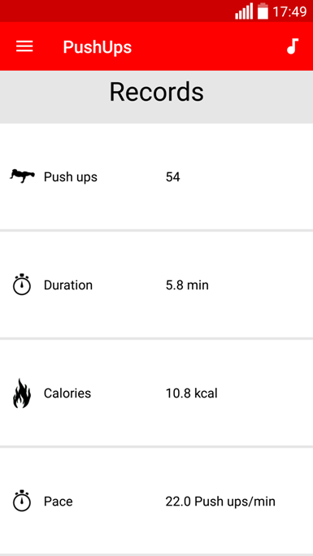Viewport: 313px width, 556px height.
Task: Click the Pace stopwatch icon
Action: 22,501
